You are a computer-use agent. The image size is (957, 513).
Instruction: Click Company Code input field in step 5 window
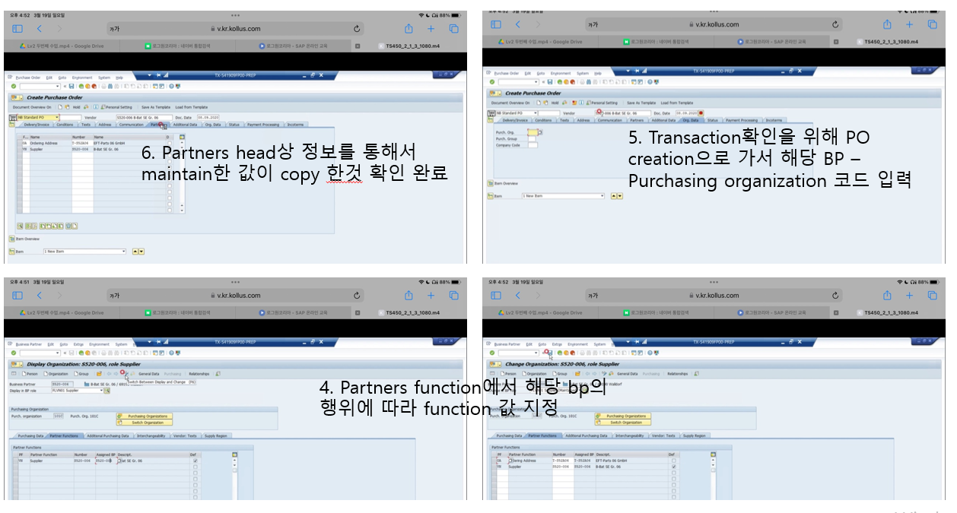(x=533, y=144)
